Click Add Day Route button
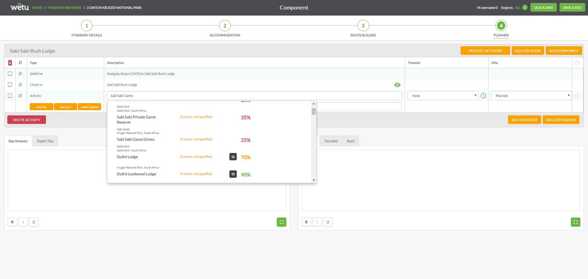This screenshot has width=588, height=279. point(524,120)
